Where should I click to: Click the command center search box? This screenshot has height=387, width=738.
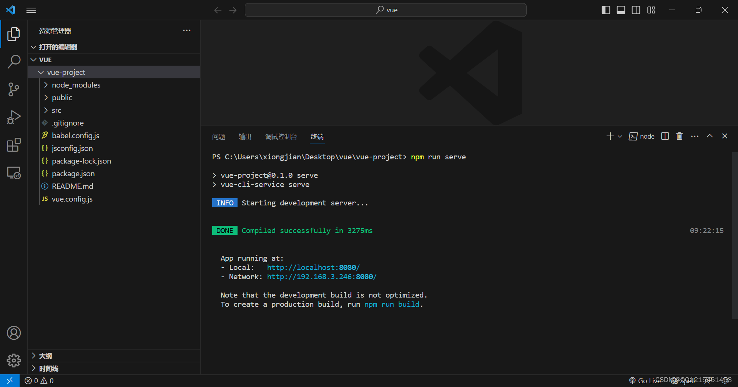click(386, 10)
